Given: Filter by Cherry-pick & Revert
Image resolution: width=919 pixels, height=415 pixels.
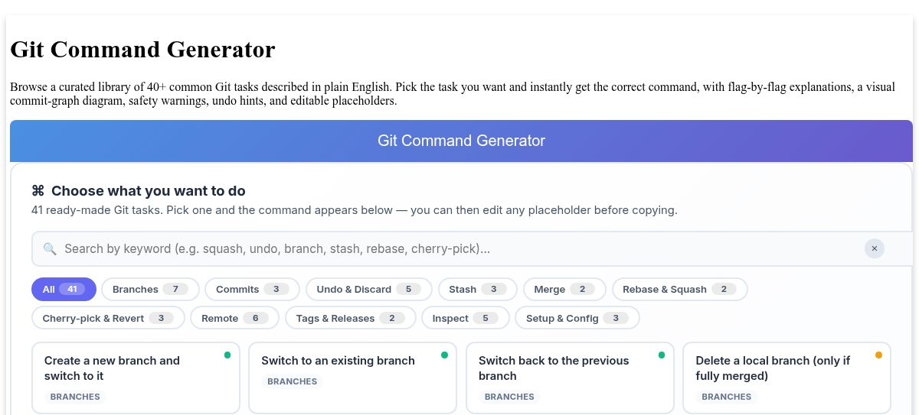Looking at the screenshot, I should coord(108,318).
